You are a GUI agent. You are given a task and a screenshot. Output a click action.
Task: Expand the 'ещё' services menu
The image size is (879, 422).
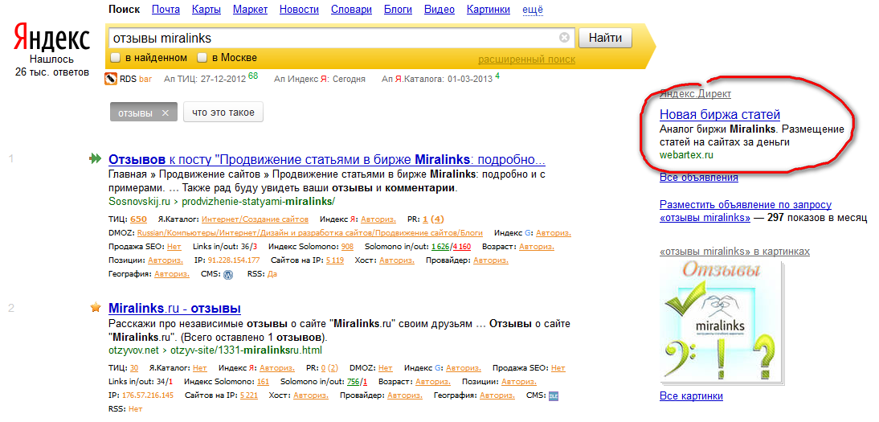(533, 10)
